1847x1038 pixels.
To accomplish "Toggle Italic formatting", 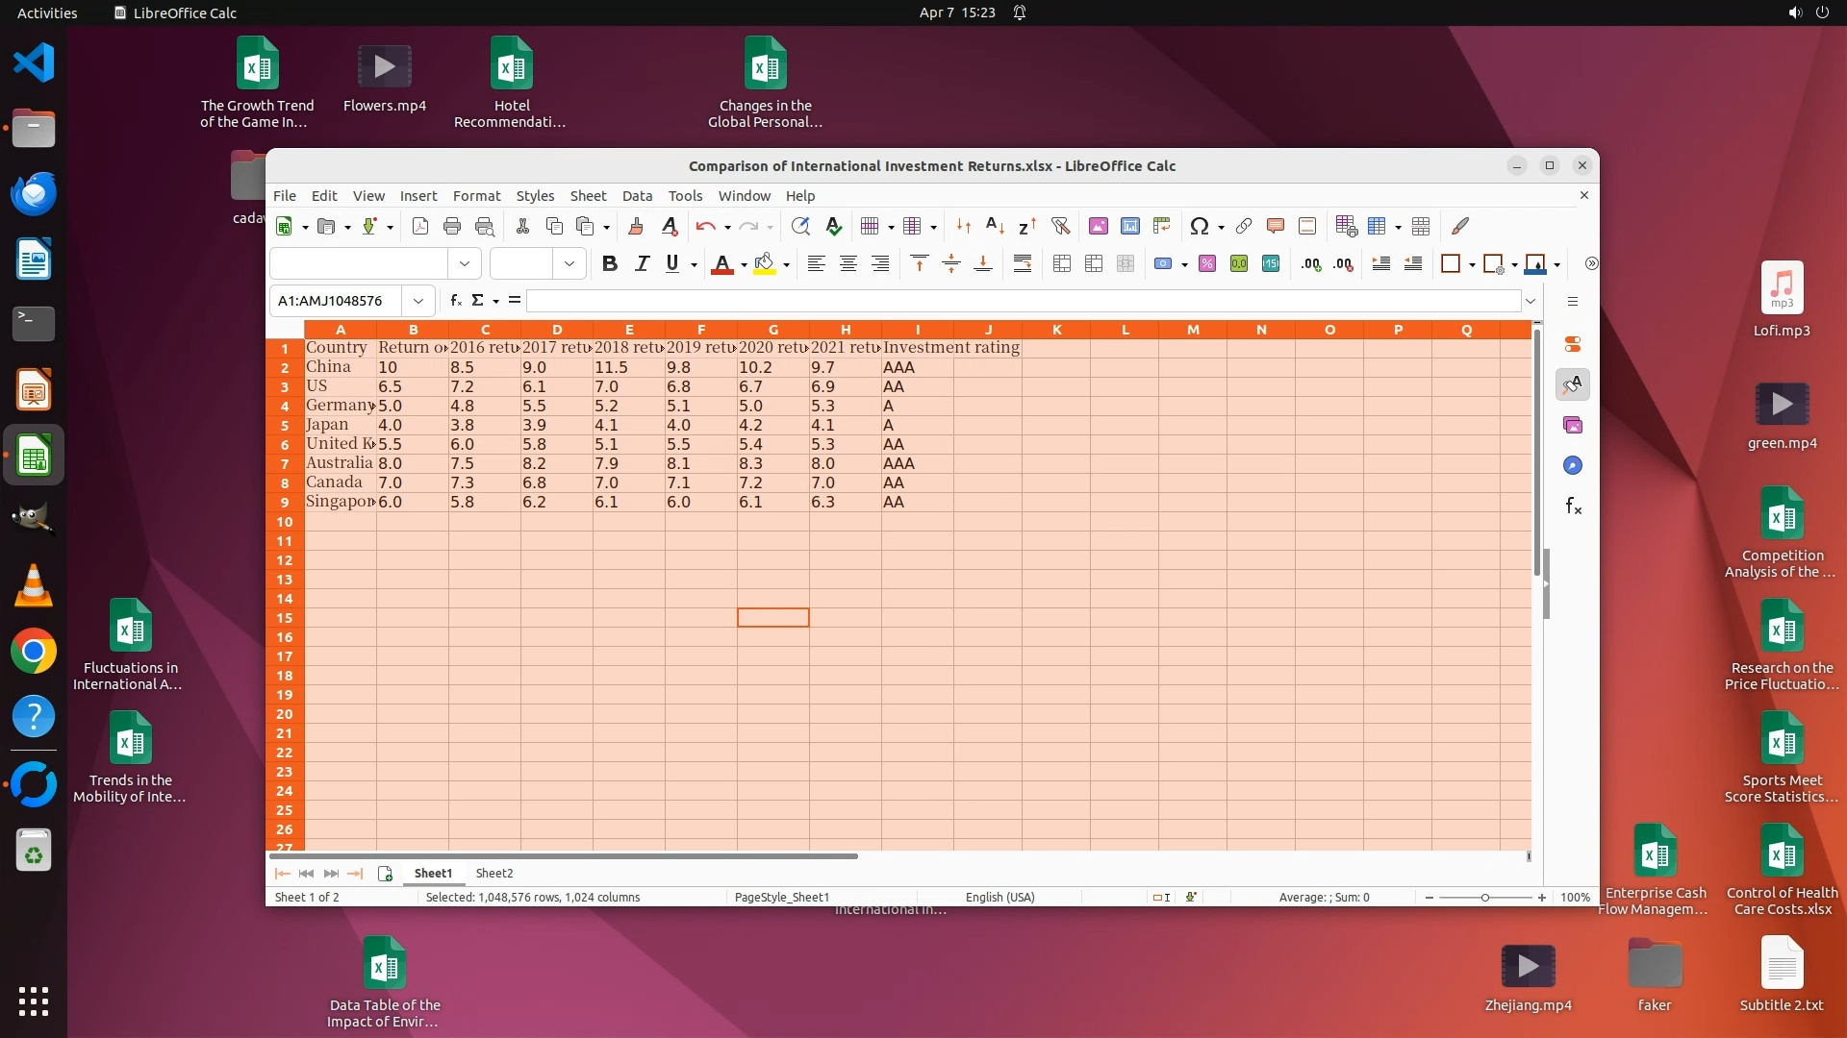I will coord(642,264).
